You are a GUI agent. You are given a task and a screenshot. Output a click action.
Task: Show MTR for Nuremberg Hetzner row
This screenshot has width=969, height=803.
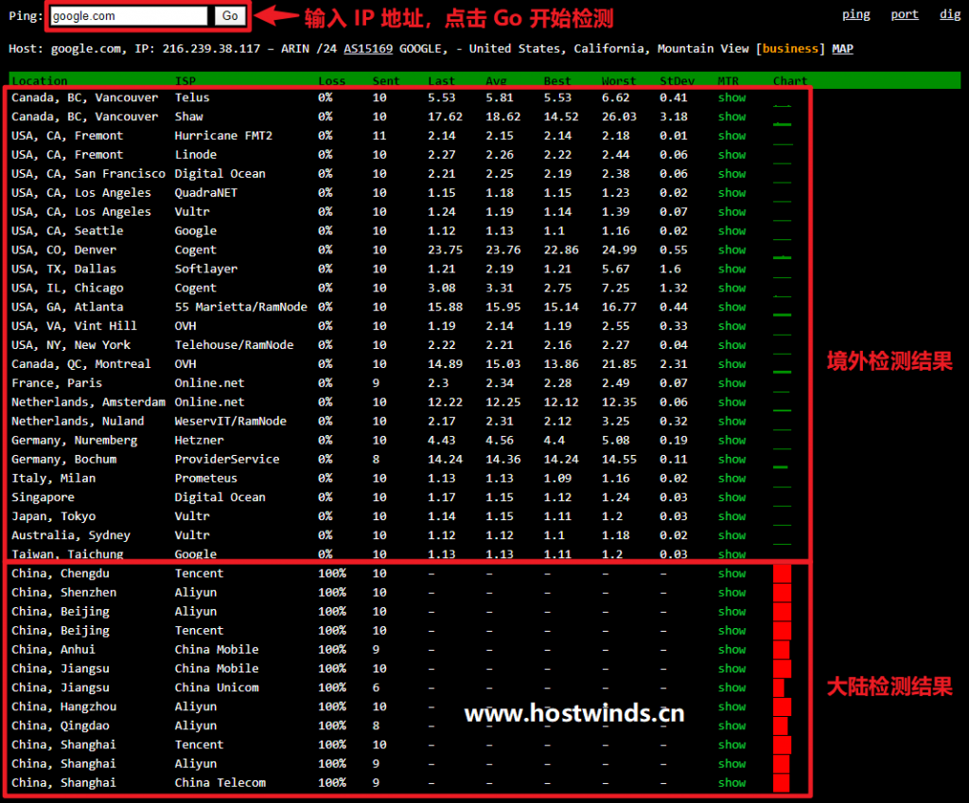tap(731, 440)
